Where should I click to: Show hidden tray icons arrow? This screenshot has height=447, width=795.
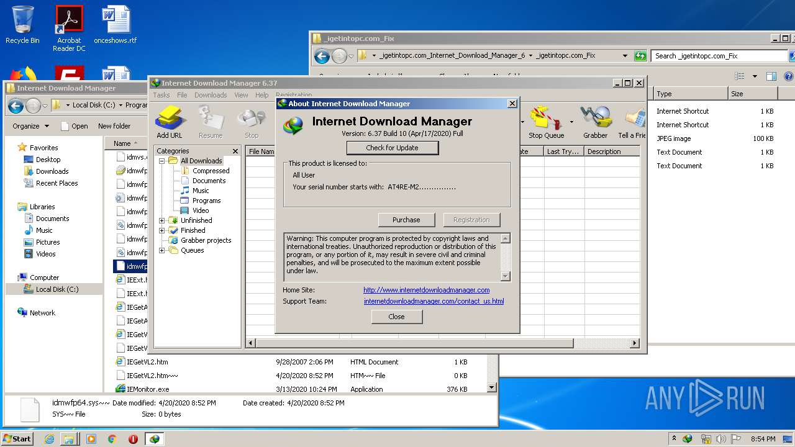[x=674, y=439]
